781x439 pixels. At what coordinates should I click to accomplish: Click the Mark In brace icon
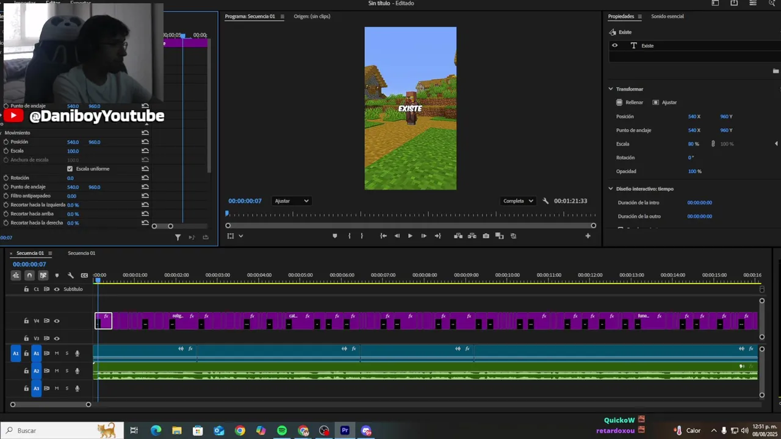(350, 236)
